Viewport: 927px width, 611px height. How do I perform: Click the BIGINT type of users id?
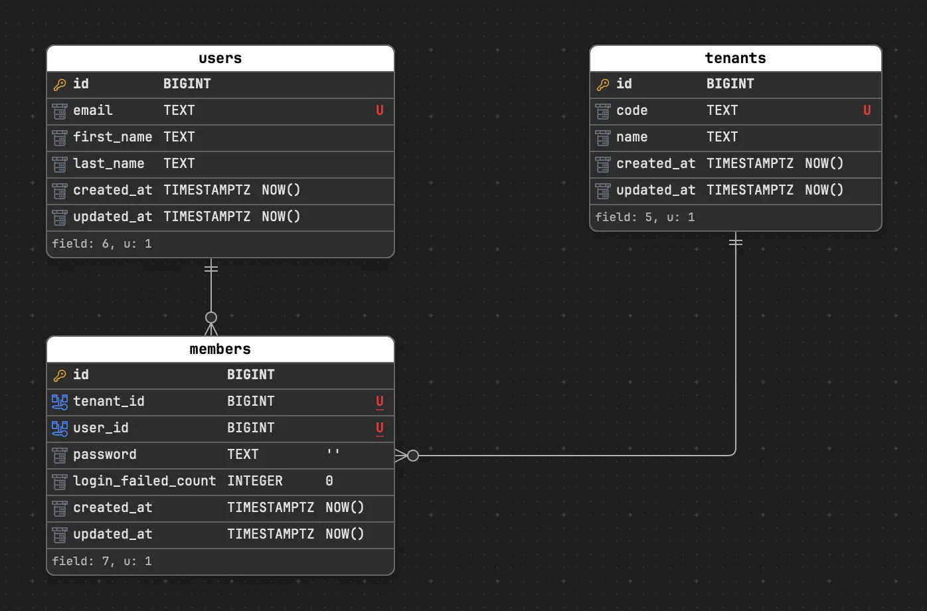(187, 84)
